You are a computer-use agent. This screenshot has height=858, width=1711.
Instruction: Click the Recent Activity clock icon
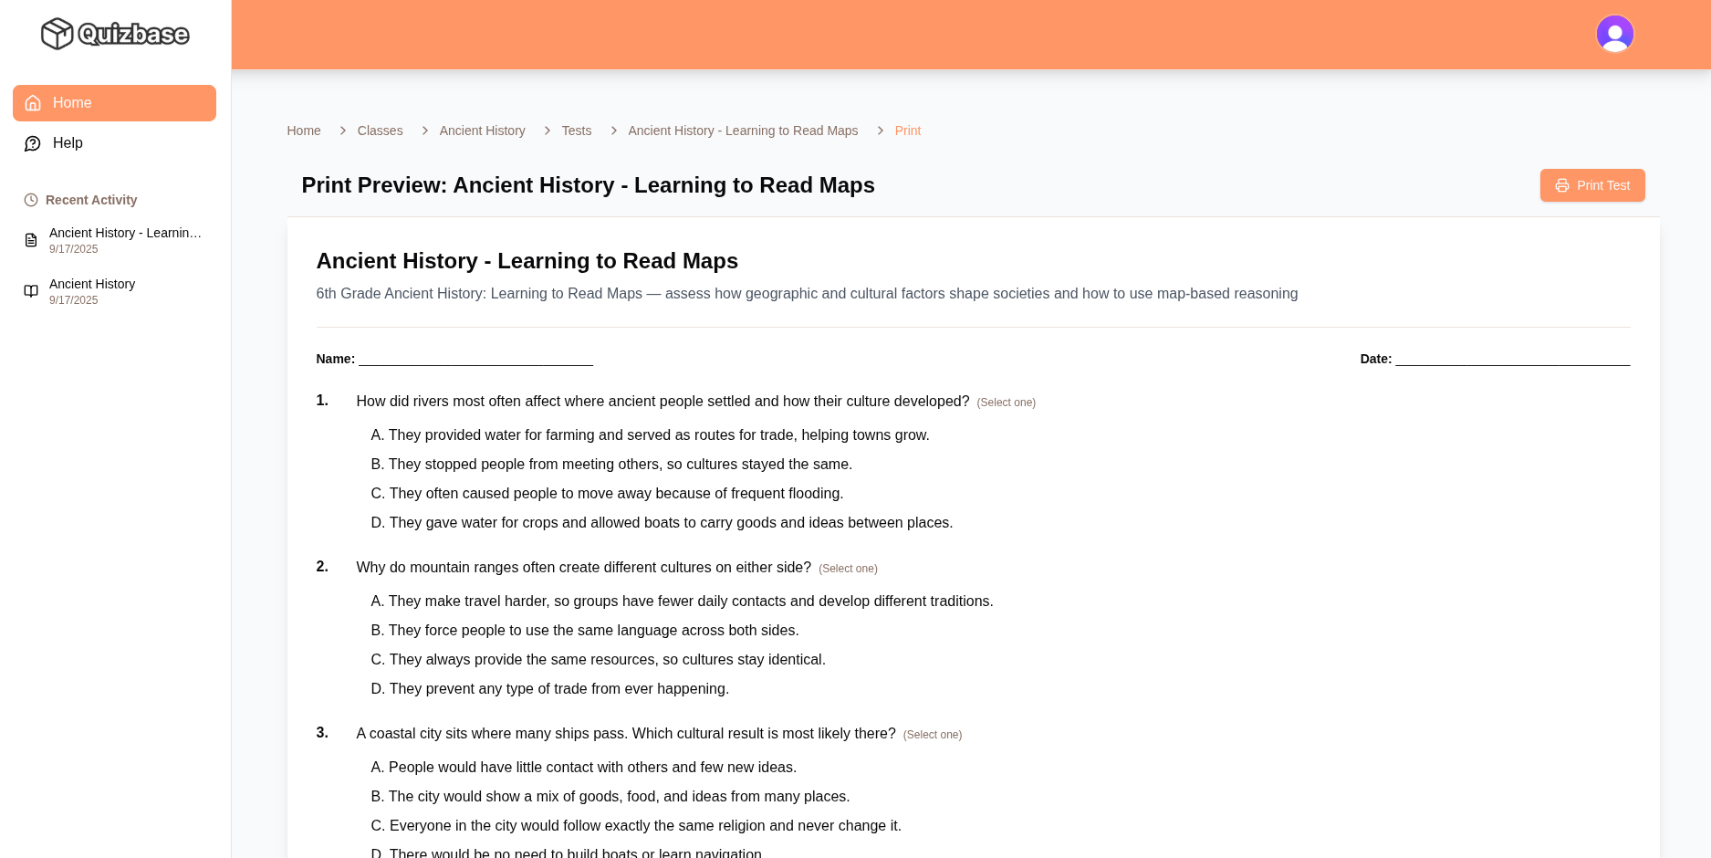pyautogui.click(x=31, y=200)
